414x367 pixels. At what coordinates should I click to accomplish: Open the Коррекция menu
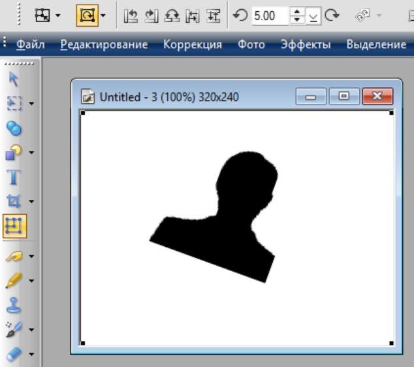[193, 44]
